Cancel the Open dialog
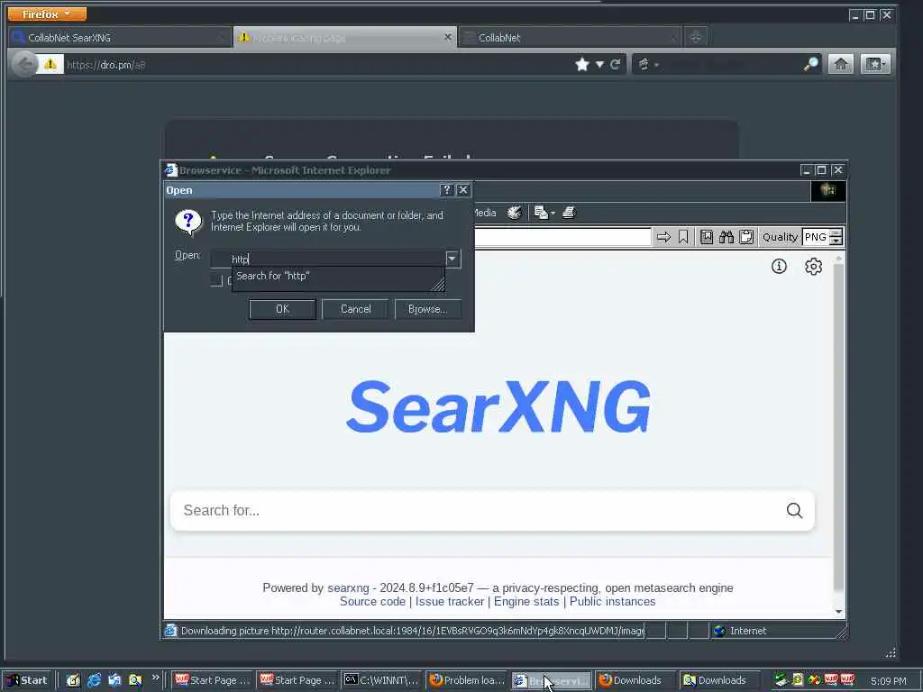 (x=355, y=309)
